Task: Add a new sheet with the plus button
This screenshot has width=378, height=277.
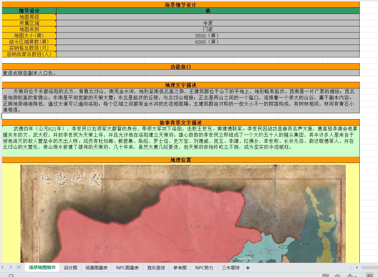Action: tap(248, 268)
